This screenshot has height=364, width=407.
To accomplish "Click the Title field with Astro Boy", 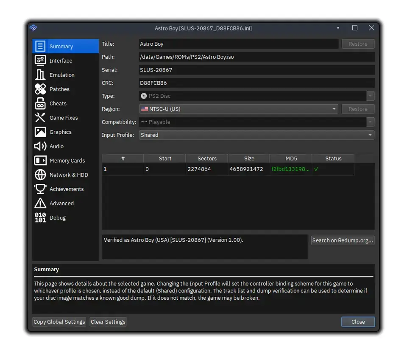I will click(x=239, y=44).
